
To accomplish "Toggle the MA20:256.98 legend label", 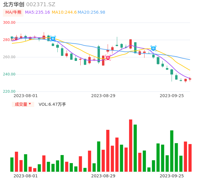I will [91, 12].
